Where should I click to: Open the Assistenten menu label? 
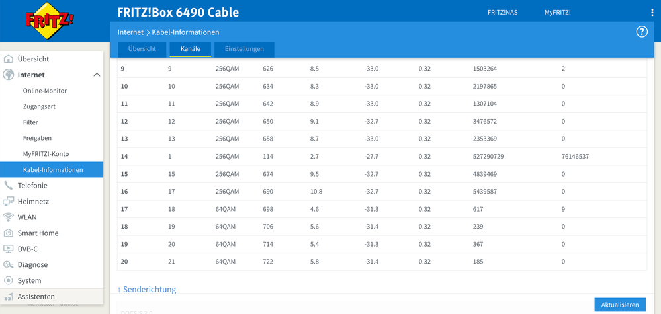(x=36, y=297)
